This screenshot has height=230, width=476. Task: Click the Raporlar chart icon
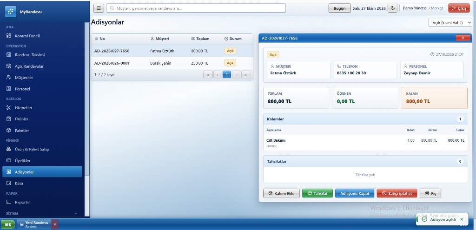9,202
